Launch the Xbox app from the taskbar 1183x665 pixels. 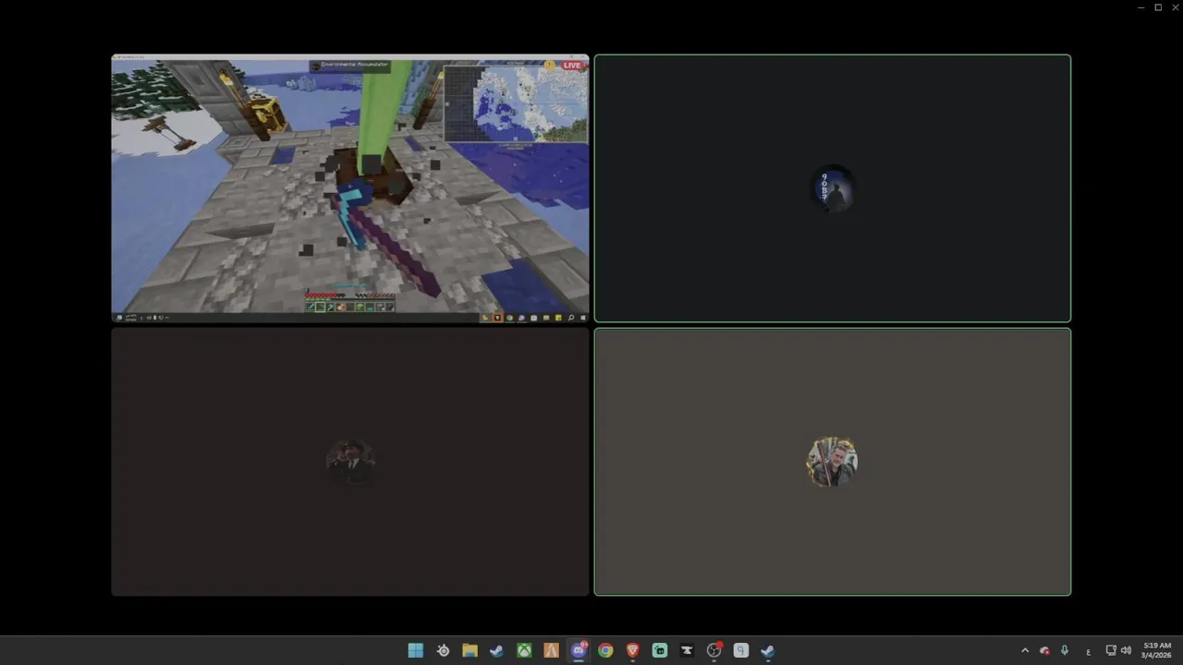point(524,650)
